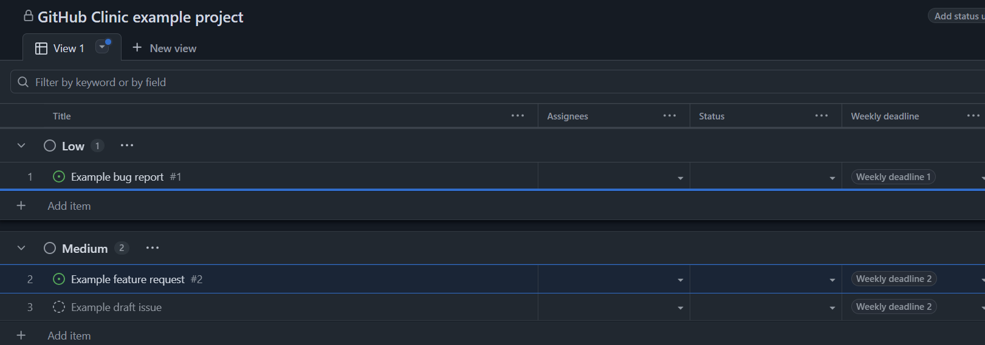Open Example bug report issue link
Viewport: 985px width, 345px height.
point(117,176)
